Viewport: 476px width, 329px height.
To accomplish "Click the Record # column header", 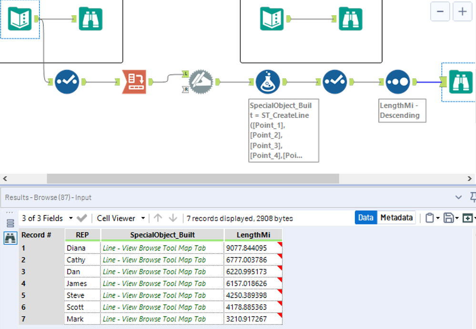I will [41, 235].
